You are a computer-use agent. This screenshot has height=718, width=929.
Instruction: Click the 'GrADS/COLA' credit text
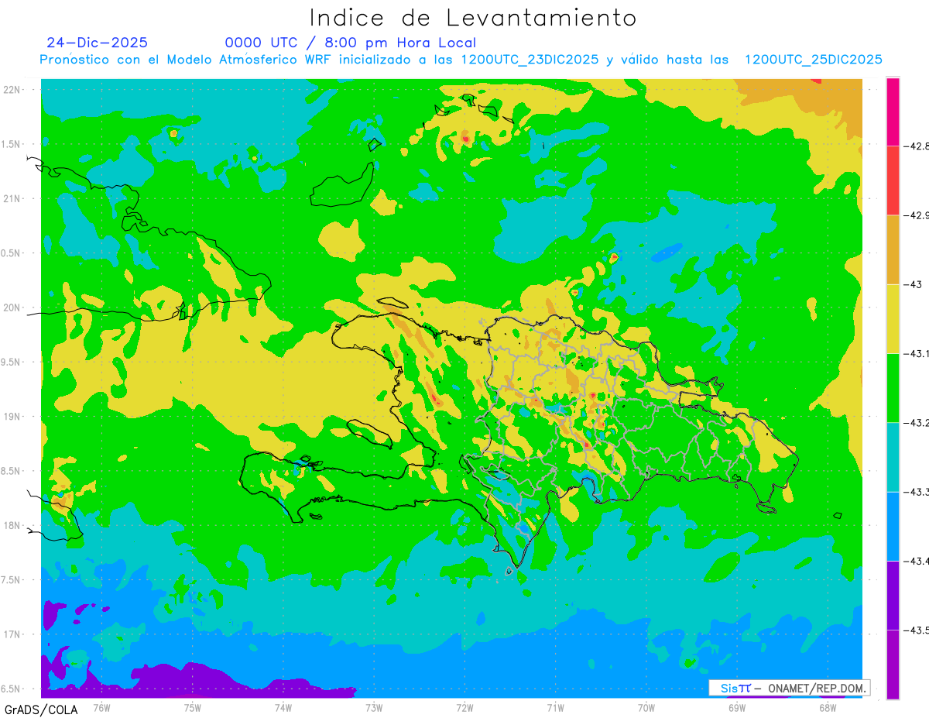point(41,709)
